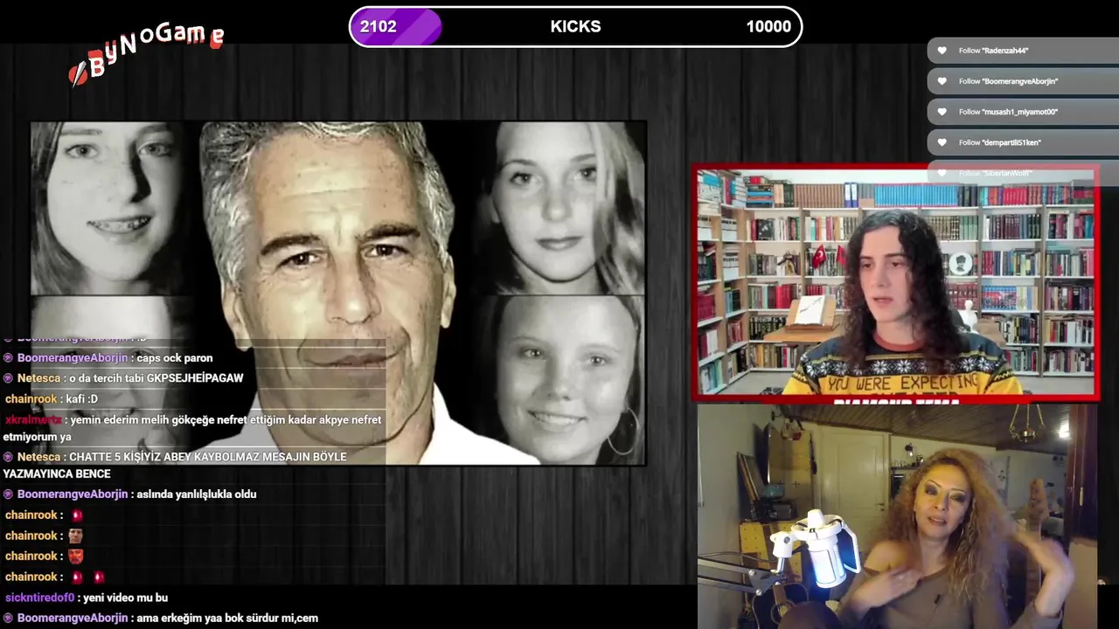Click the sickntiredof0 username in chat

40,598
